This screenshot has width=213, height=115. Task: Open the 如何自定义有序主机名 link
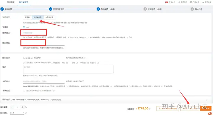(74, 81)
